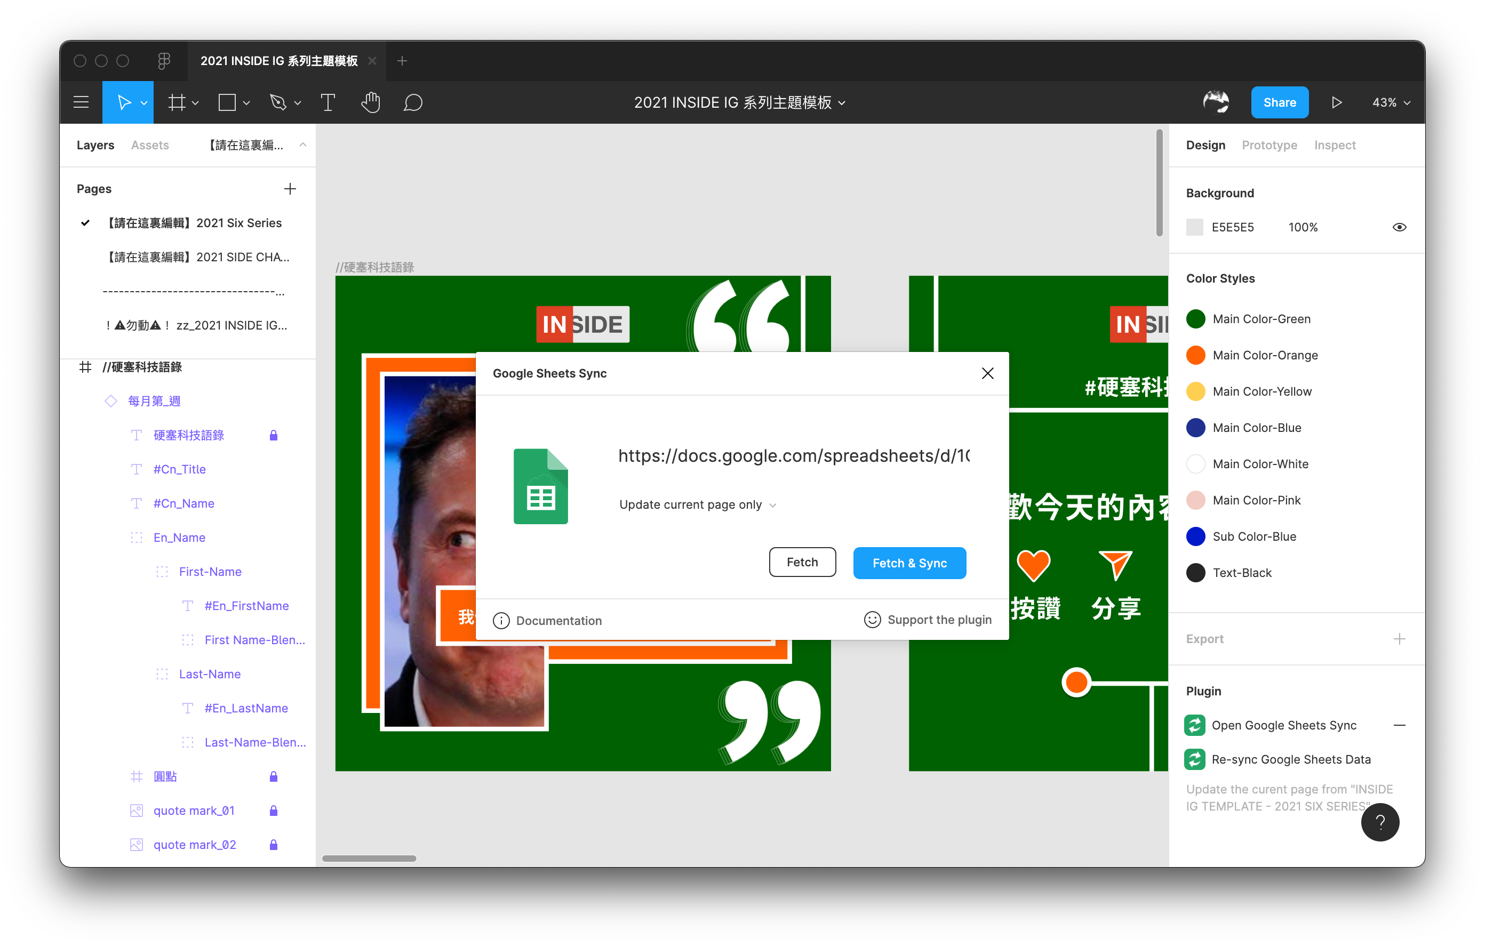
Task: Open help with question mark button
Action: (x=1379, y=822)
